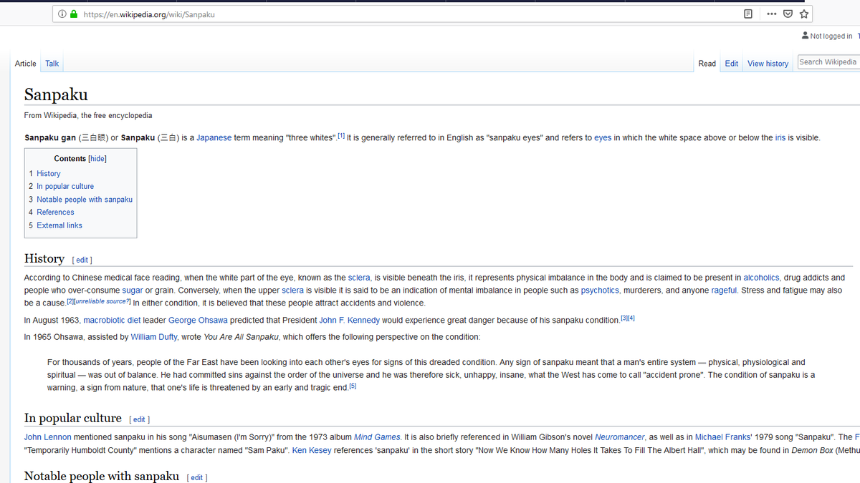Edit the History section
This screenshot has width=860, height=483.
(x=82, y=260)
